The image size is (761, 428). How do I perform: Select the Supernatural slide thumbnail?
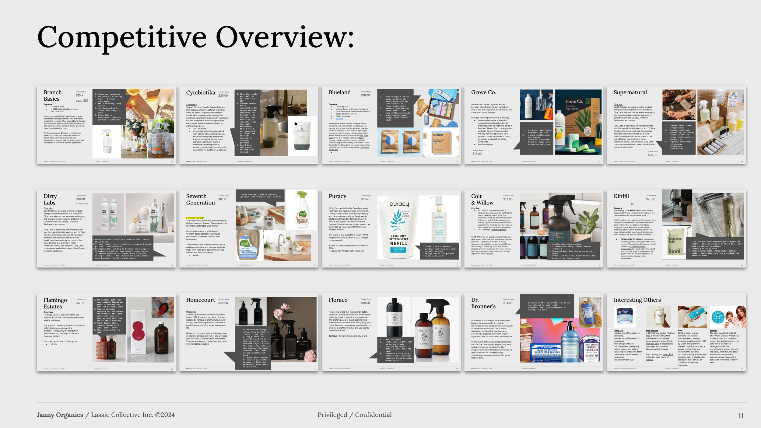(x=676, y=125)
